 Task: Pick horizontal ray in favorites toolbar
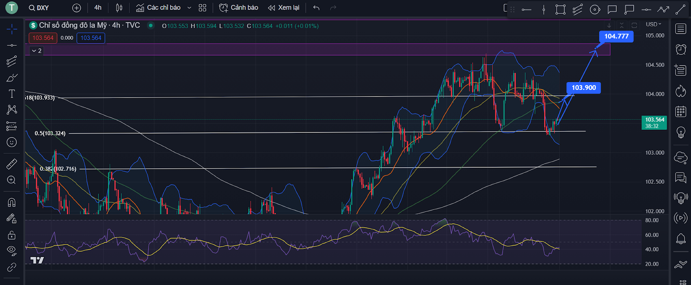[x=526, y=9]
